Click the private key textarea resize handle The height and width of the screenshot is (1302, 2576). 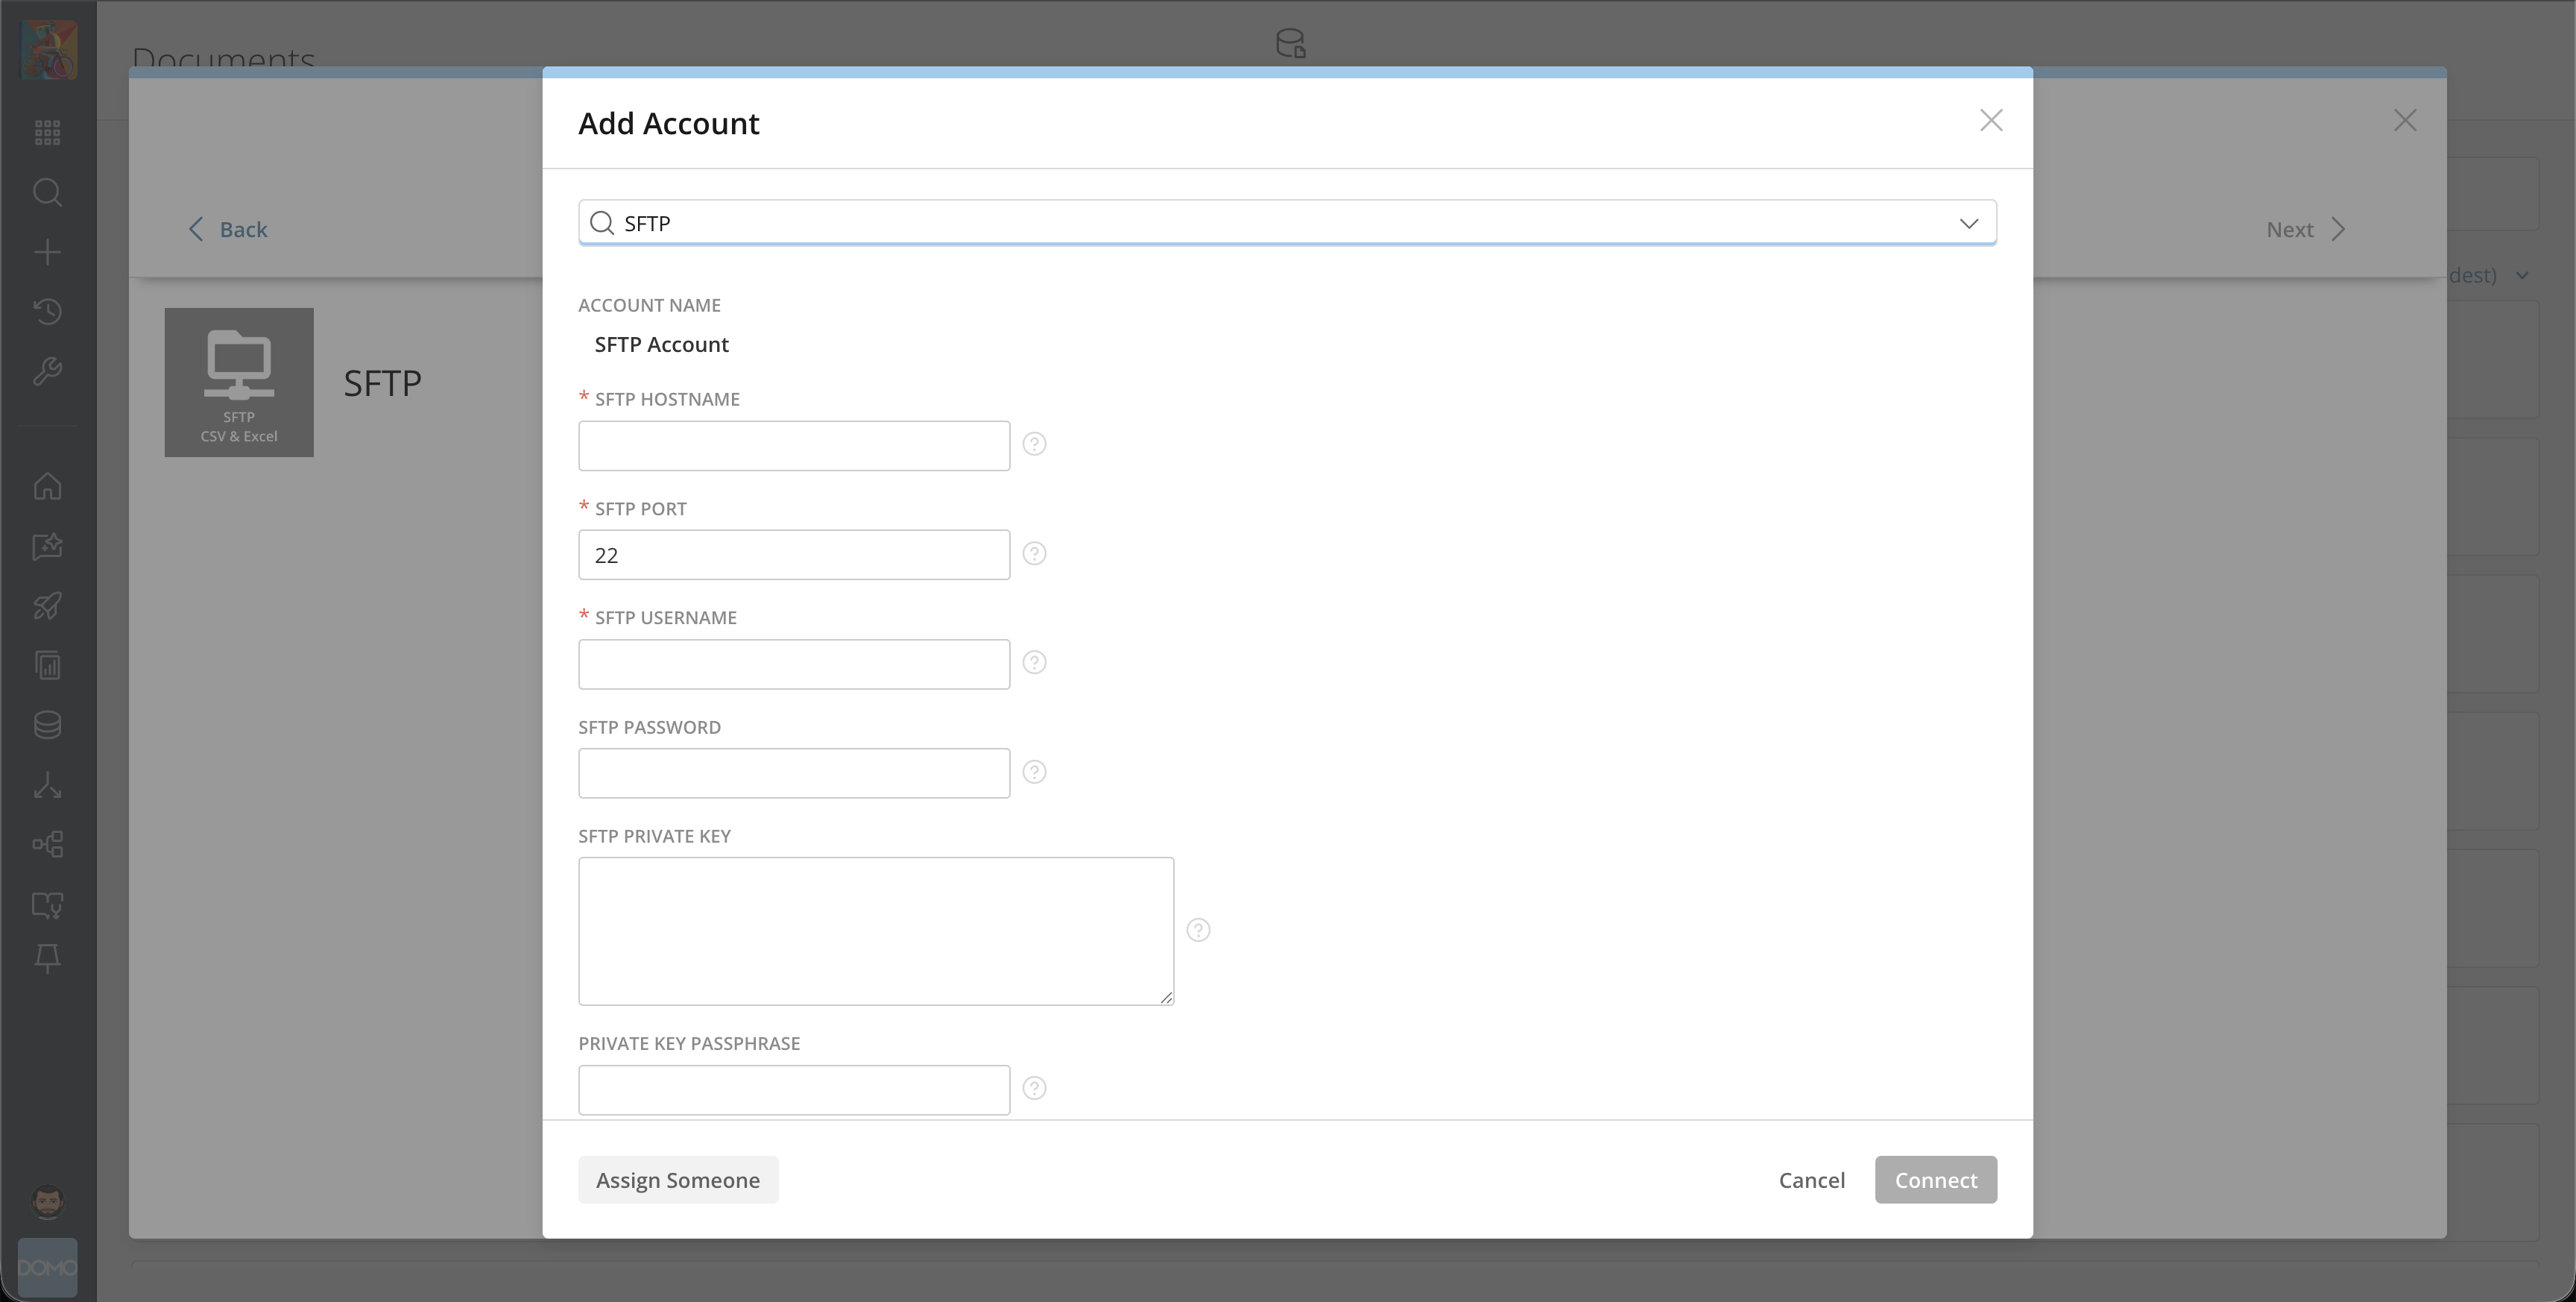point(1166,997)
